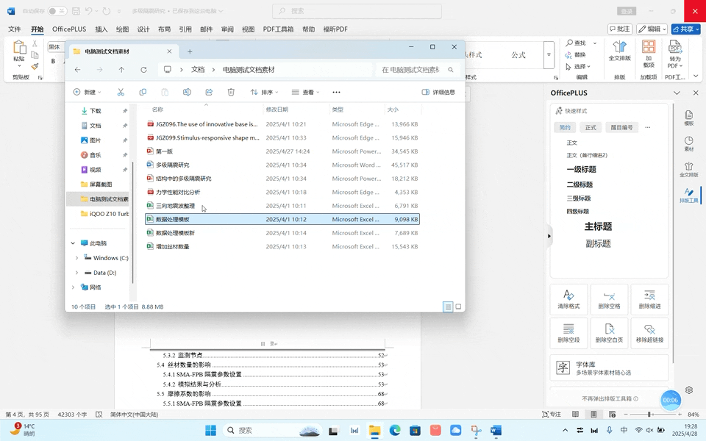Click the Rename icon in Explorer toolbar
Viewport: 706px width, 441px height.
(x=187, y=93)
